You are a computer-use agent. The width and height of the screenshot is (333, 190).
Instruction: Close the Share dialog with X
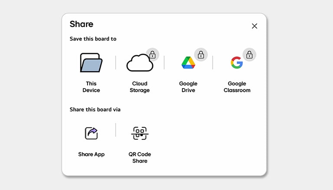click(255, 26)
